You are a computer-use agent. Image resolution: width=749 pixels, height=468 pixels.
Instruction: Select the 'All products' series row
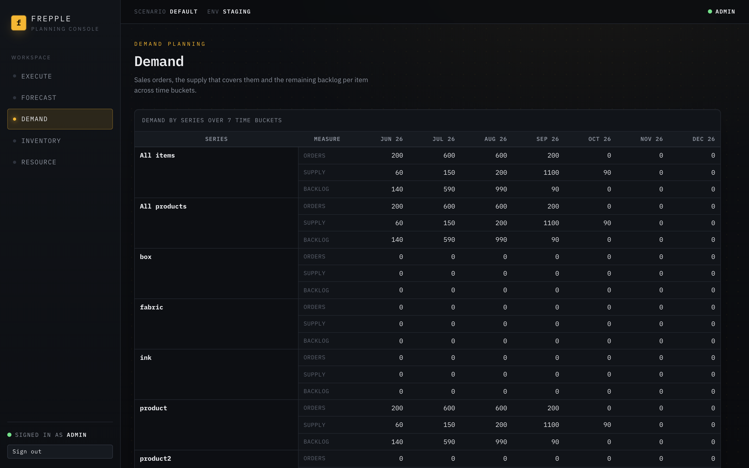tap(216, 223)
